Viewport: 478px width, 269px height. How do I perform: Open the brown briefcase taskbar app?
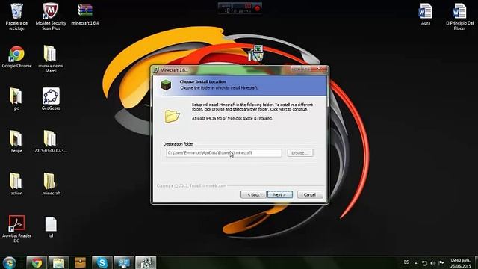click(x=80, y=262)
